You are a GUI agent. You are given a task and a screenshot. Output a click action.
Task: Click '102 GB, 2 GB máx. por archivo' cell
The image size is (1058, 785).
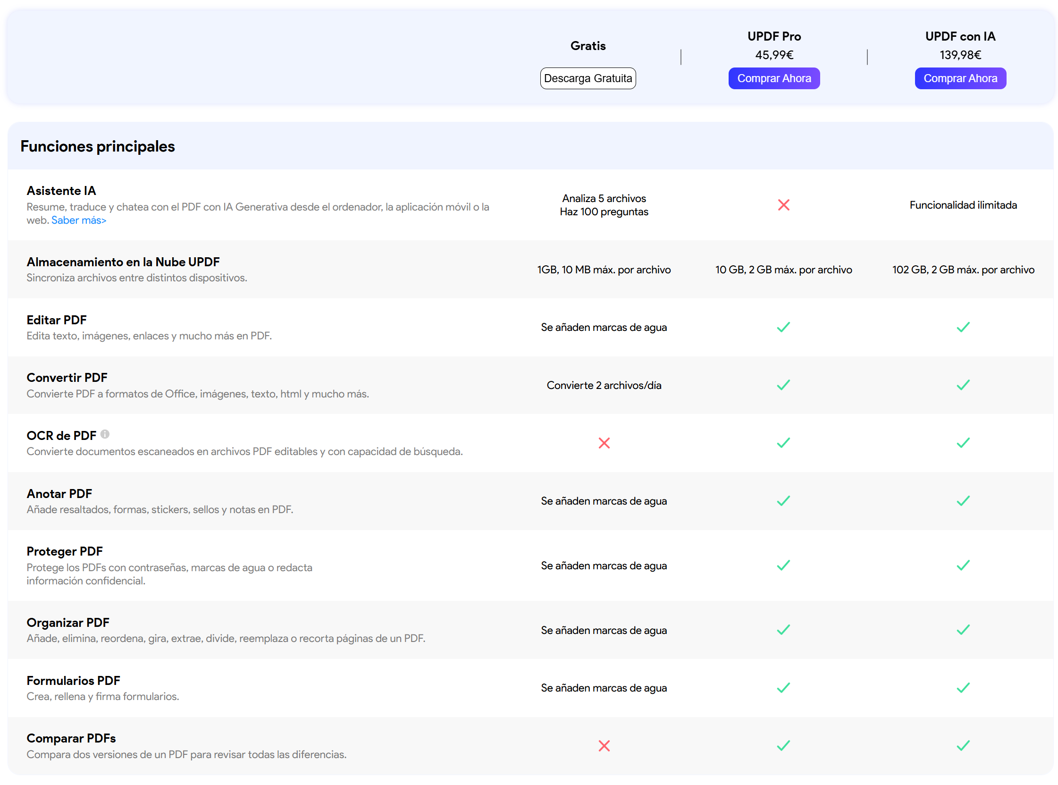coord(963,270)
